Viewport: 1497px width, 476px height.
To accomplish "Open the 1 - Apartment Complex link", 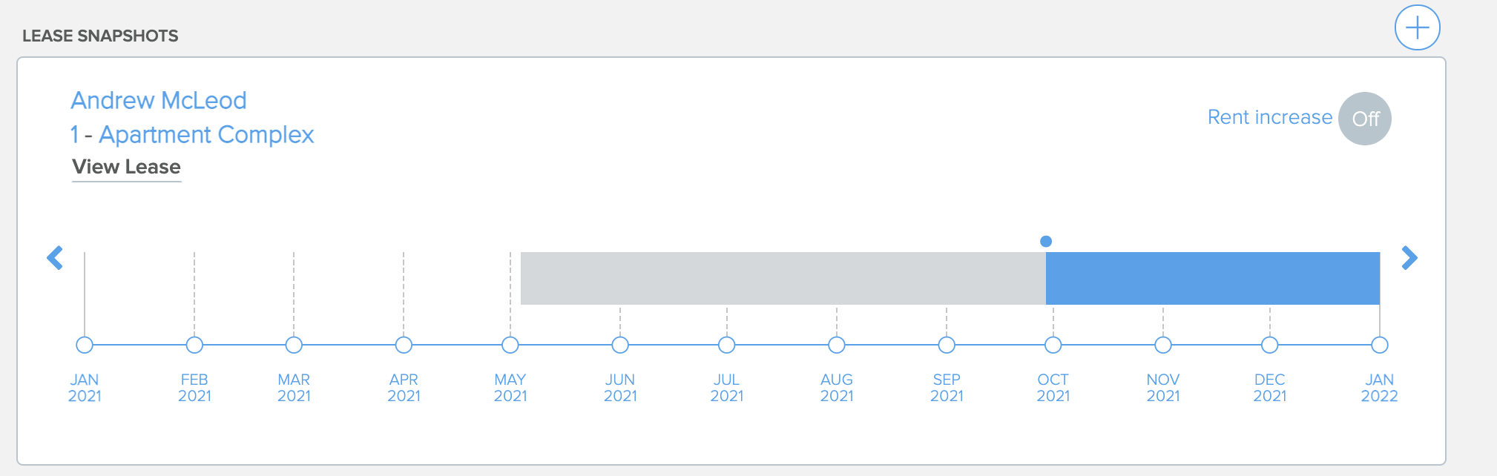I will (192, 134).
